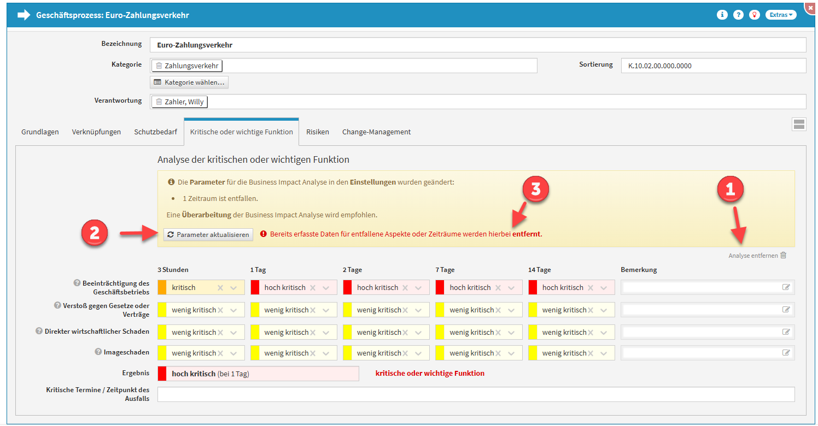Click edit icon in Imageschaden remark field
Screen dimensions: 818x426
(x=786, y=353)
